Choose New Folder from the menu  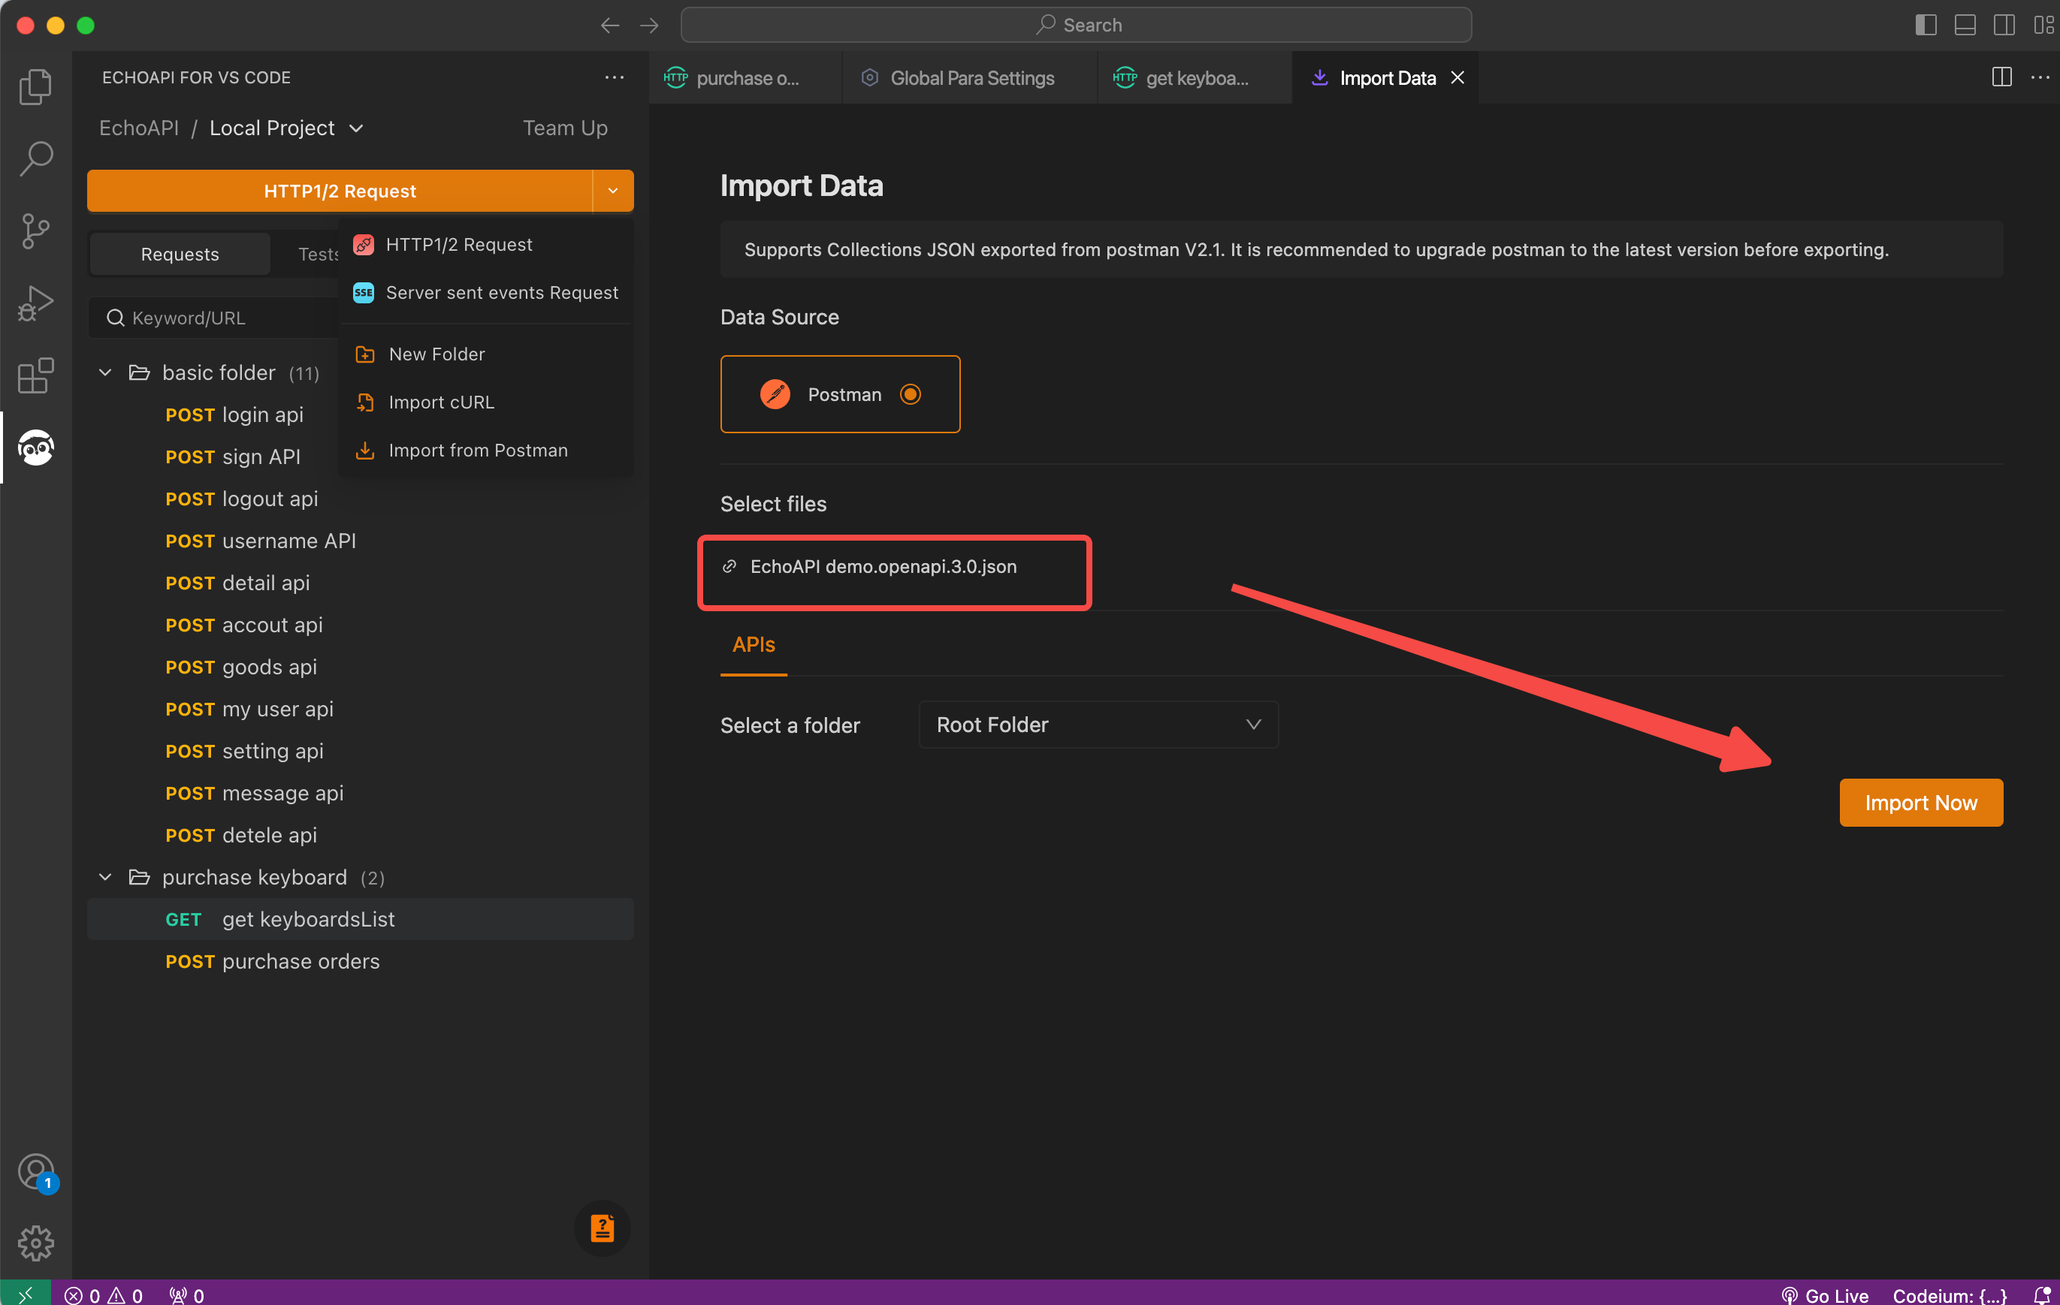[486, 354]
